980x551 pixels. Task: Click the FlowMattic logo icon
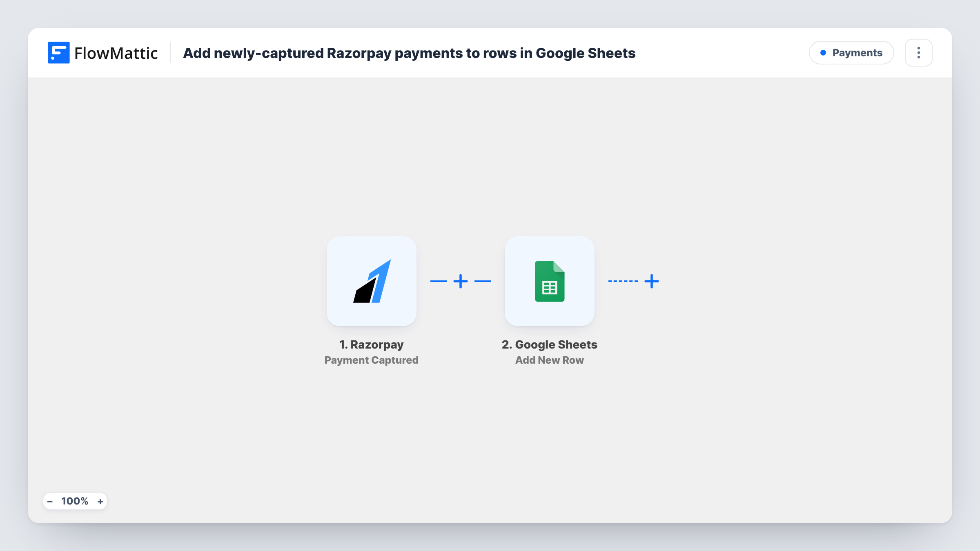pos(58,53)
